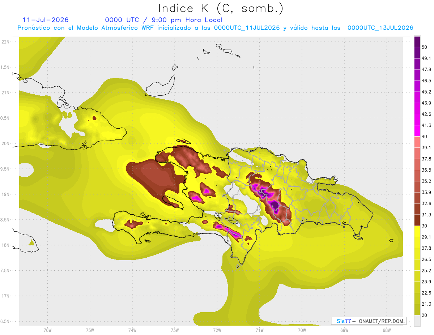434x335 pixels.
Task: Click legend value '36.5'
Action: click(426, 170)
